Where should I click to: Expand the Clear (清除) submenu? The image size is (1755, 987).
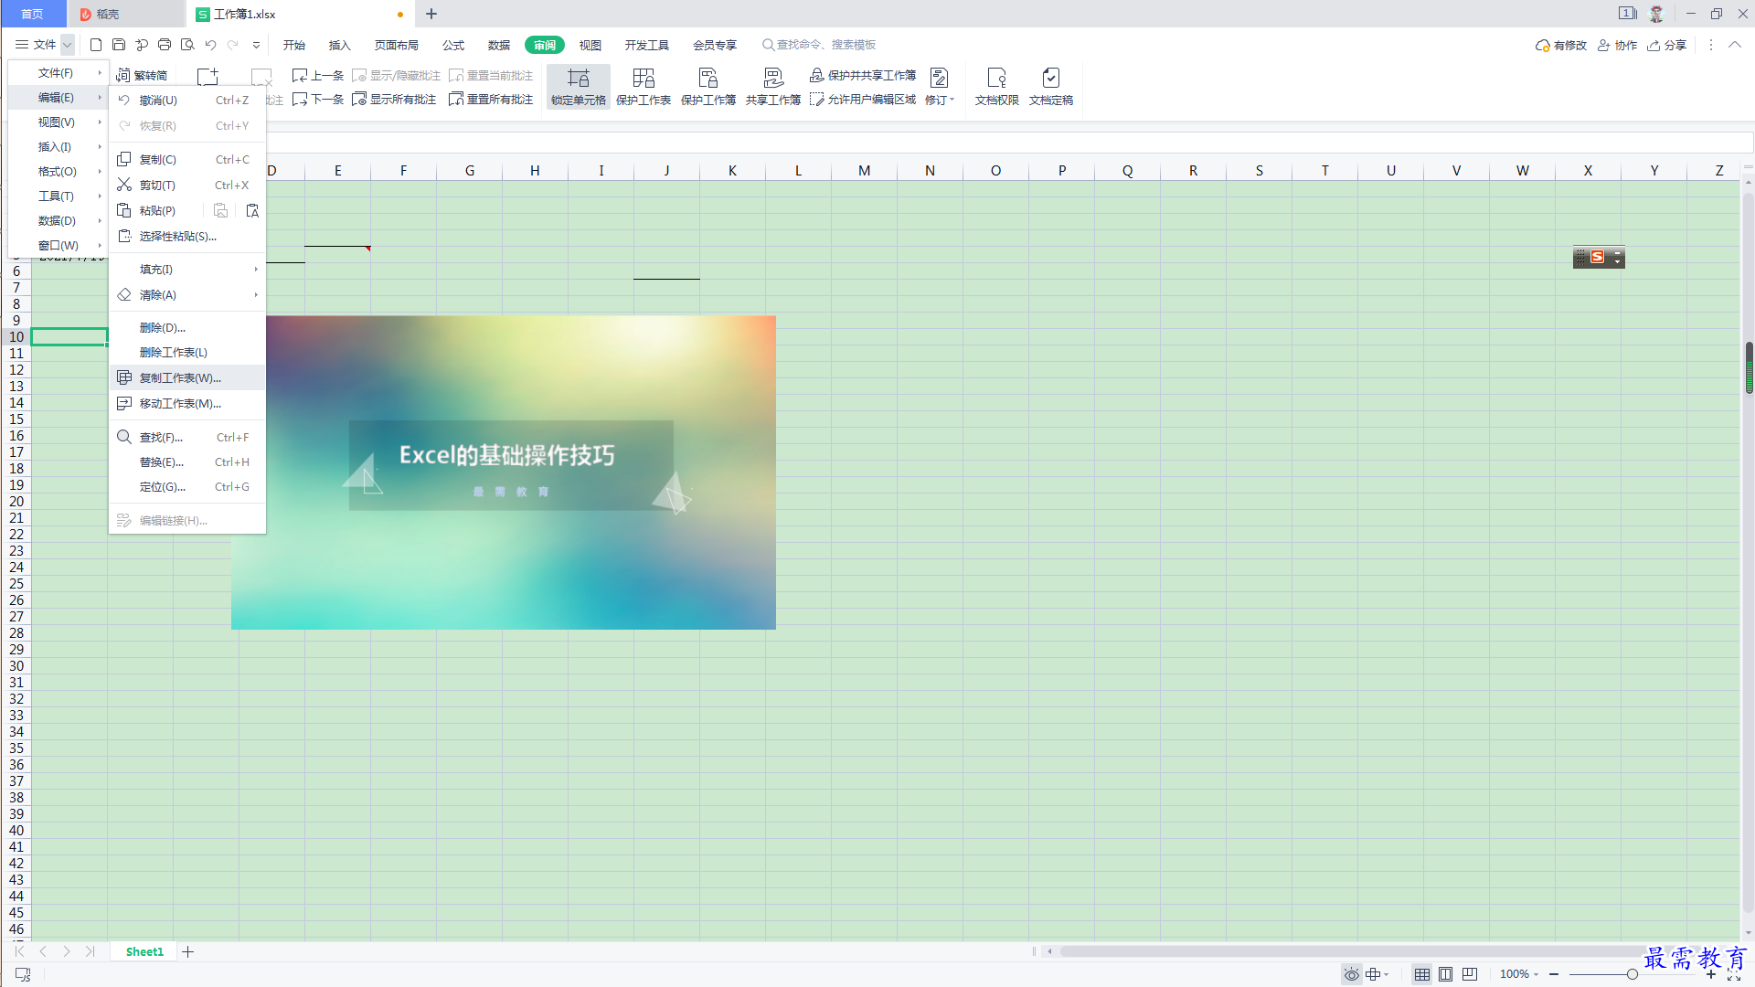point(187,295)
